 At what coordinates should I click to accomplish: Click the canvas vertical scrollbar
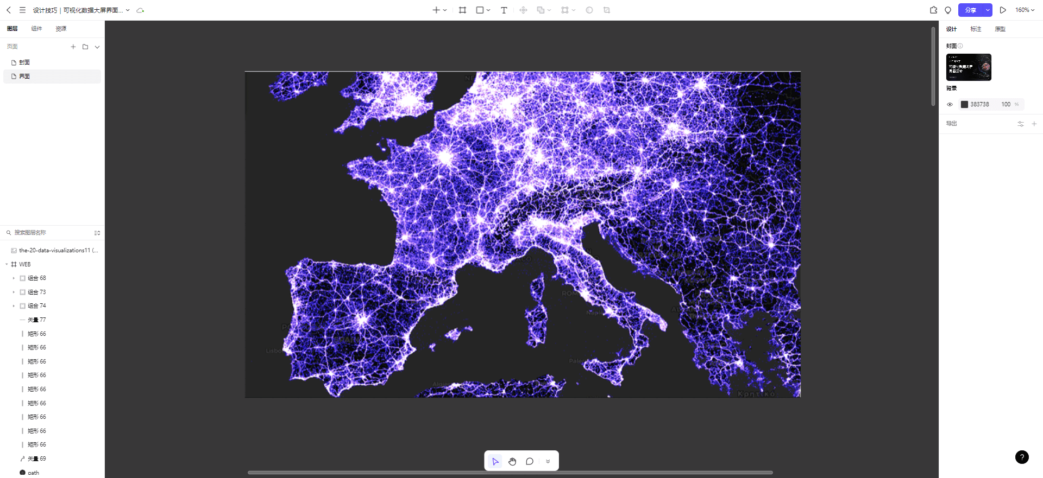tap(933, 66)
